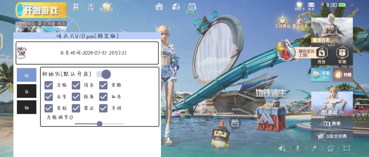Uncheck the 方框 checkbox

coord(49,85)
